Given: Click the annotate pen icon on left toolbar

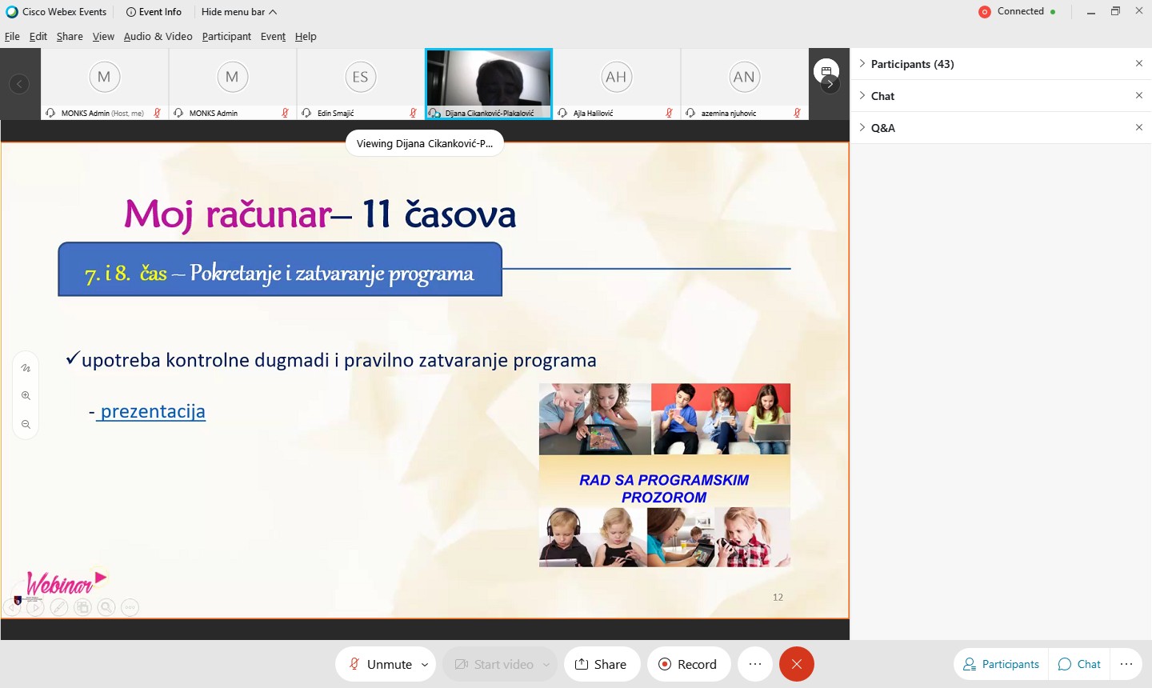Looking at the screenshot, I should pyautogui.click(x=26, y=368).
